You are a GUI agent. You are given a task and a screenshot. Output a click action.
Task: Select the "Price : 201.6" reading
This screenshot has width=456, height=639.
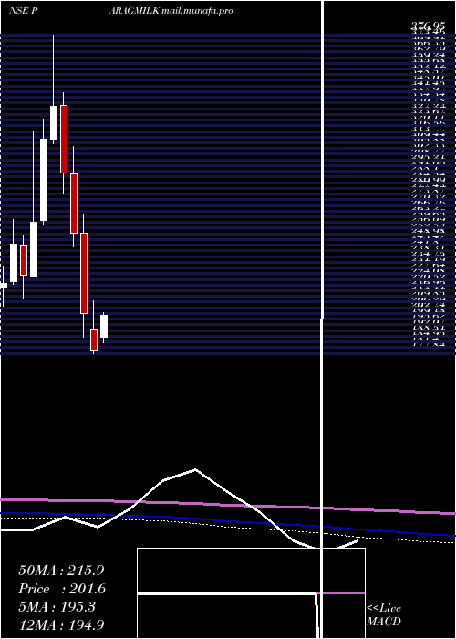click(62, 589)
